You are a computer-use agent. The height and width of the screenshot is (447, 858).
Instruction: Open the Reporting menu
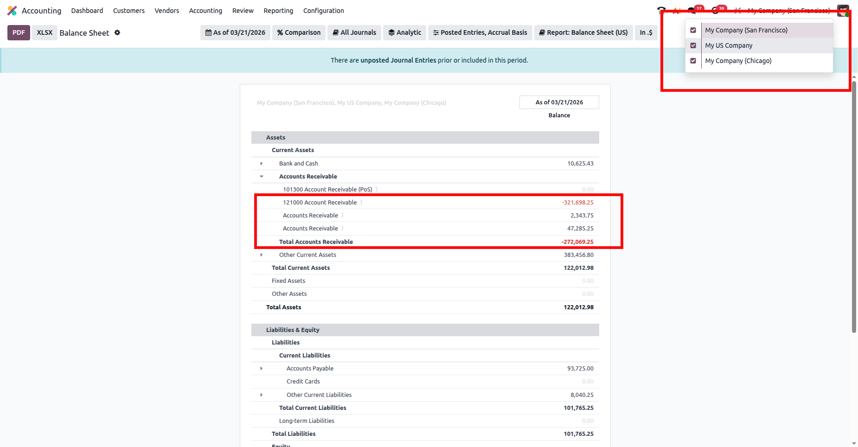[278, 11]
